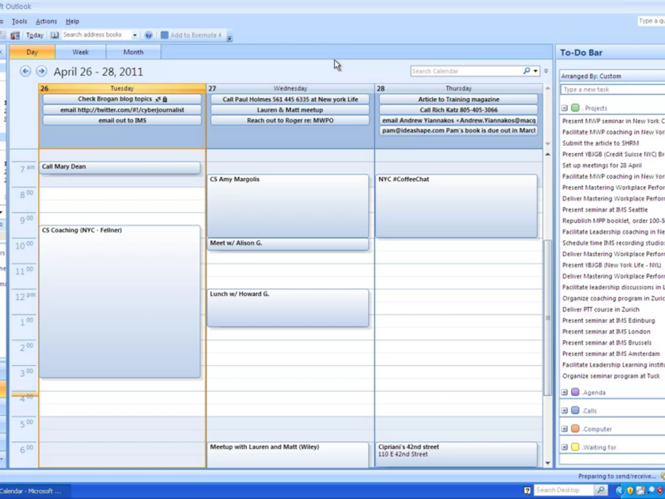Open the CS Coaching (NYC - Fellner) appointment

point(119,292)
